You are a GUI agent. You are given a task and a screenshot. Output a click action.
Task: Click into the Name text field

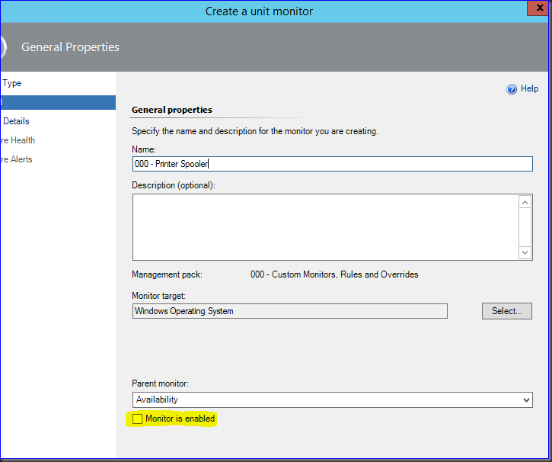pos(331,164)
